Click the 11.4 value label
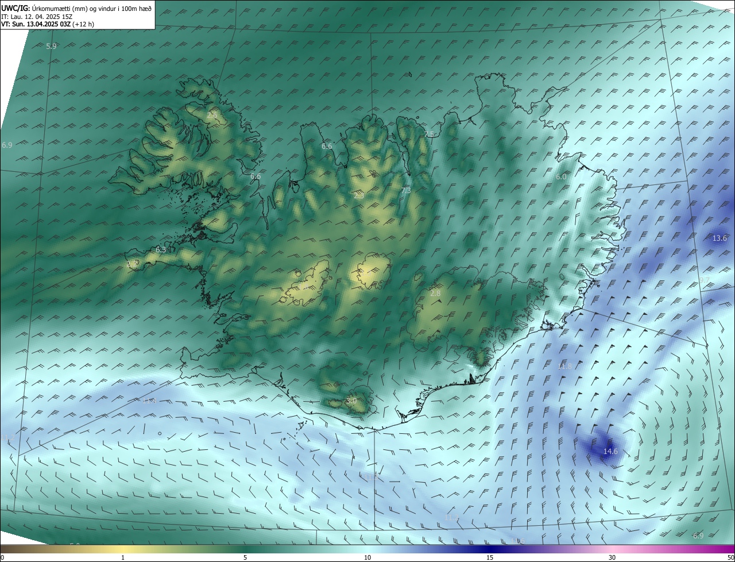This screenshot has width=735, height=562. tap(149, 401)
